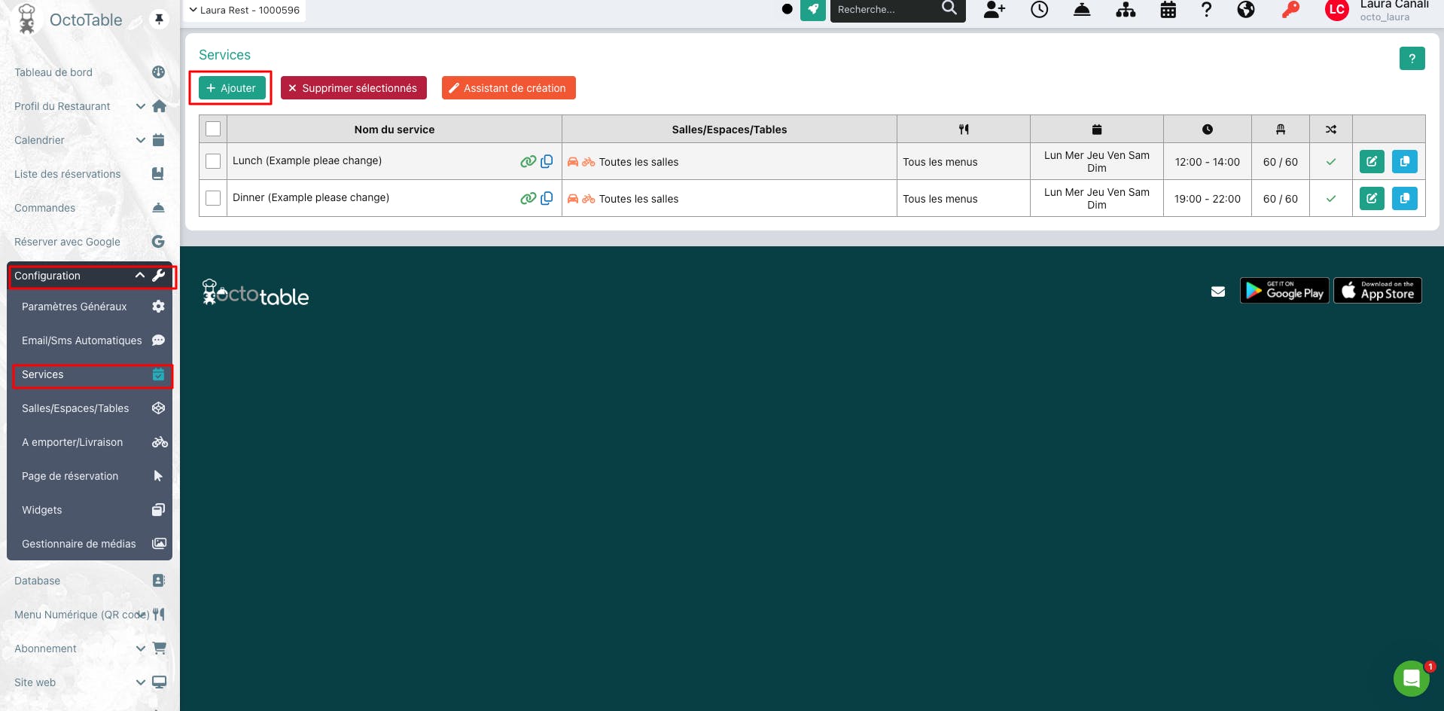Click the OctoTable logo in sidebar
The height and width of the screenshot is (711, 1444).
tap(71, 20)
